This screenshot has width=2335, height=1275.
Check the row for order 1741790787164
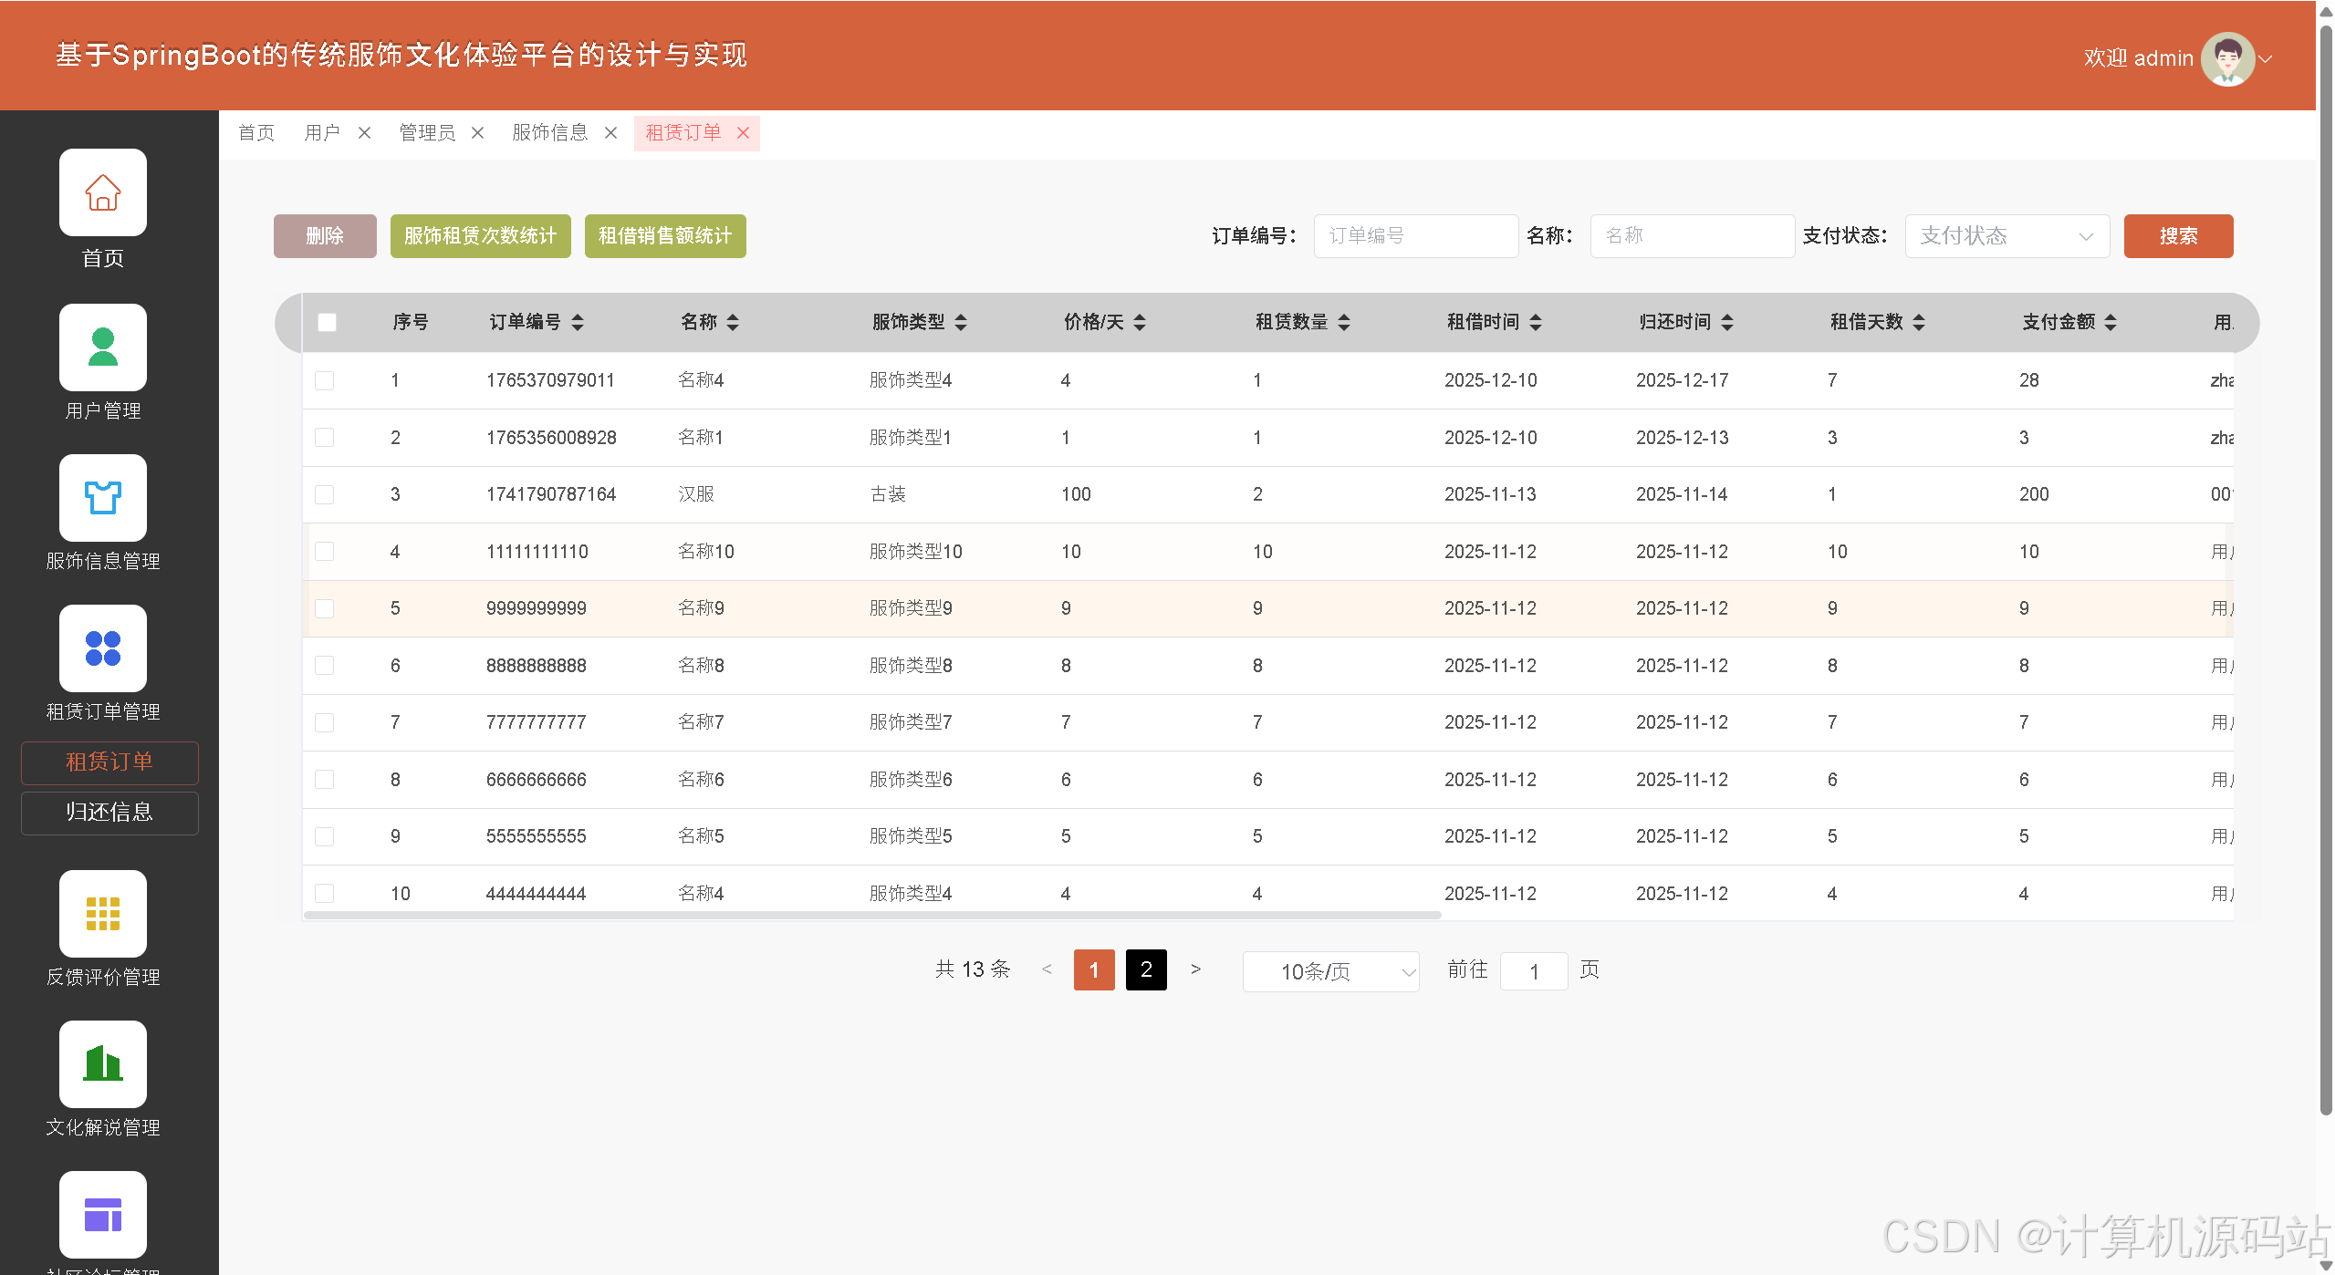[x=324, y=494]
